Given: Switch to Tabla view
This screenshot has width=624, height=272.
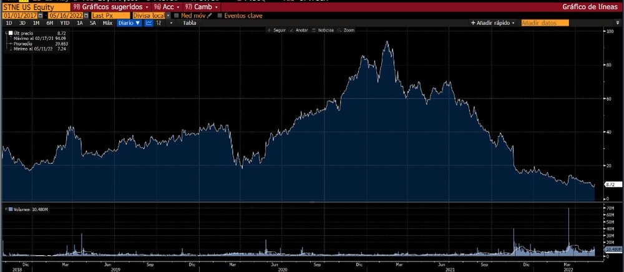Looking at the screenshot, I should point(189,22).
